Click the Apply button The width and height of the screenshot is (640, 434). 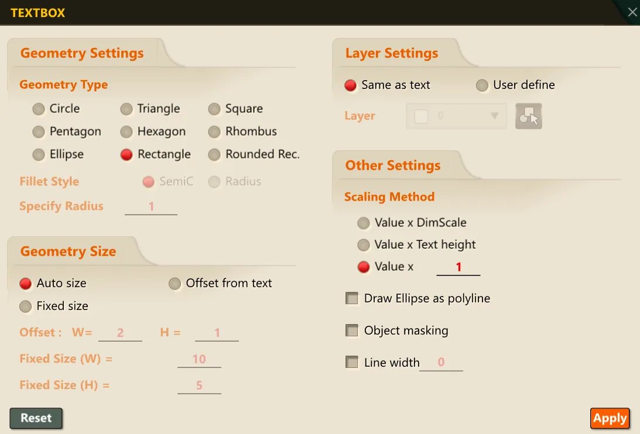pyautogui.click(x=610, y=418)
